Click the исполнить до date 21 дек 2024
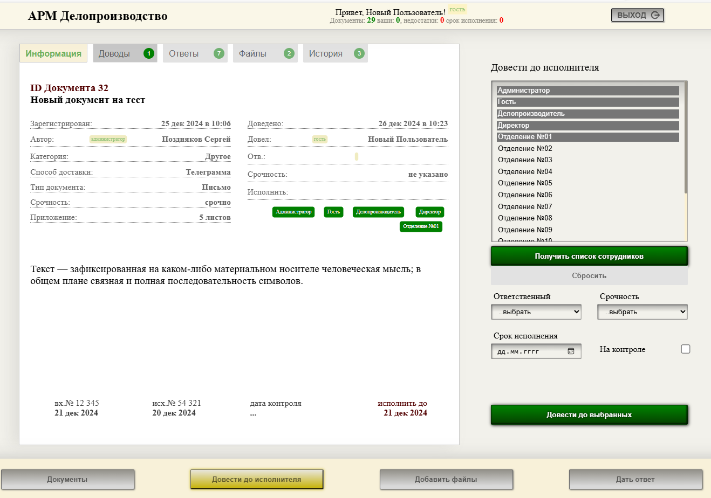The width and height of the screenshot is (711, 498). coord(405,413)
